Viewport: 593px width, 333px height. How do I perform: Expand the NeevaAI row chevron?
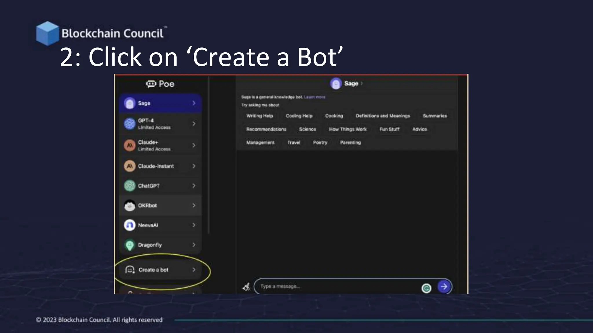(194, 225)
